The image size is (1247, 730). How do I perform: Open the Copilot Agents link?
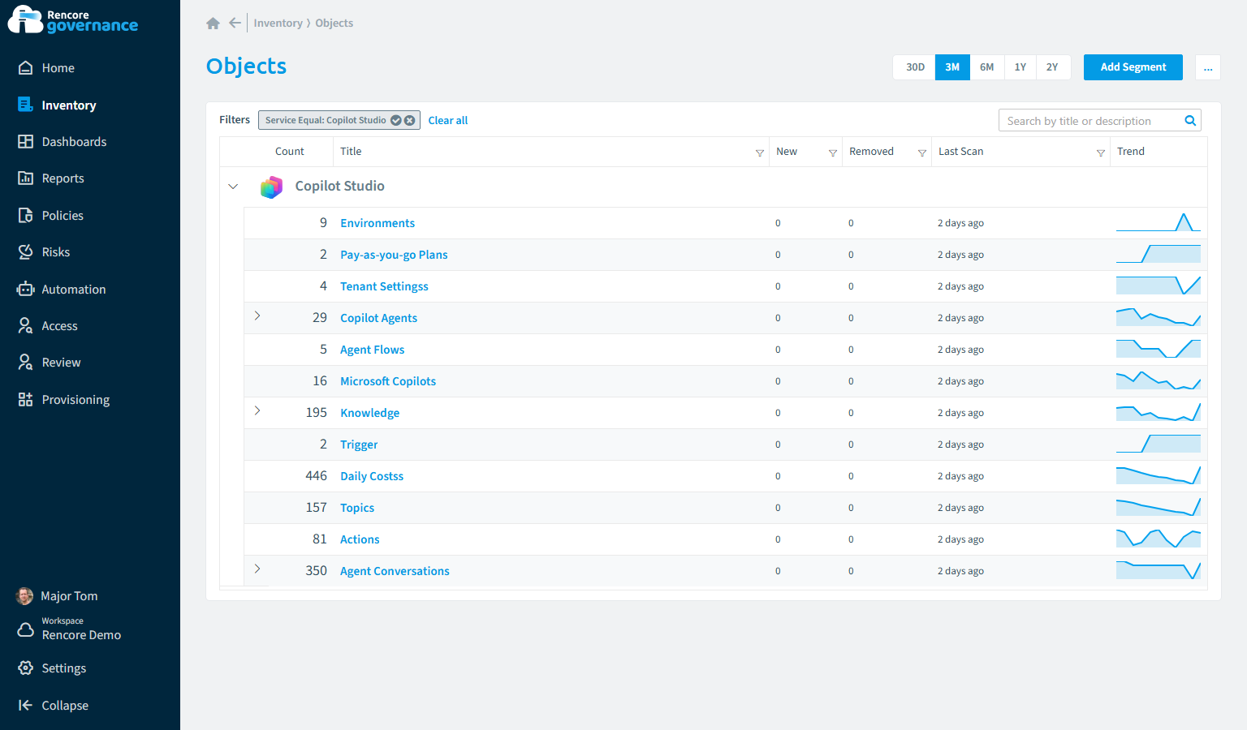[378, 318]
